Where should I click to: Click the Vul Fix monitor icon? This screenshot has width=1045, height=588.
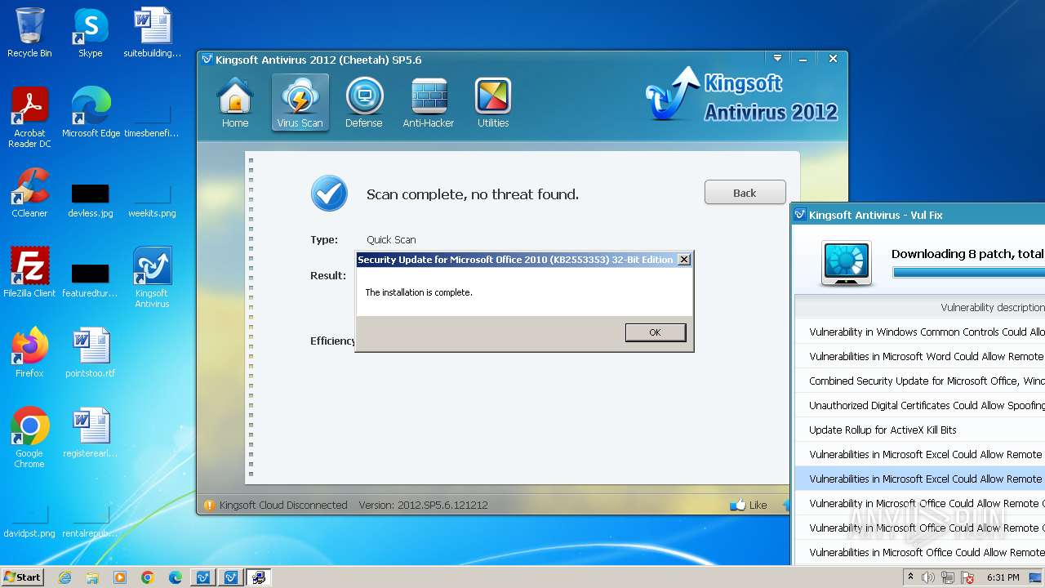point(846,263)
